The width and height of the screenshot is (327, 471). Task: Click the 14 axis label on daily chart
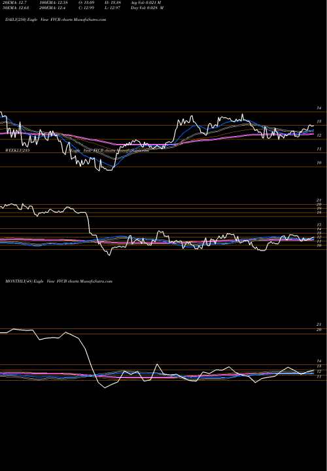(x=319, y=108)
